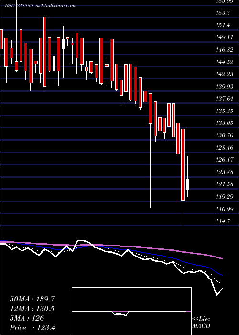
Task: Click the Price : 123.4 readout
Action: (33, 328)
